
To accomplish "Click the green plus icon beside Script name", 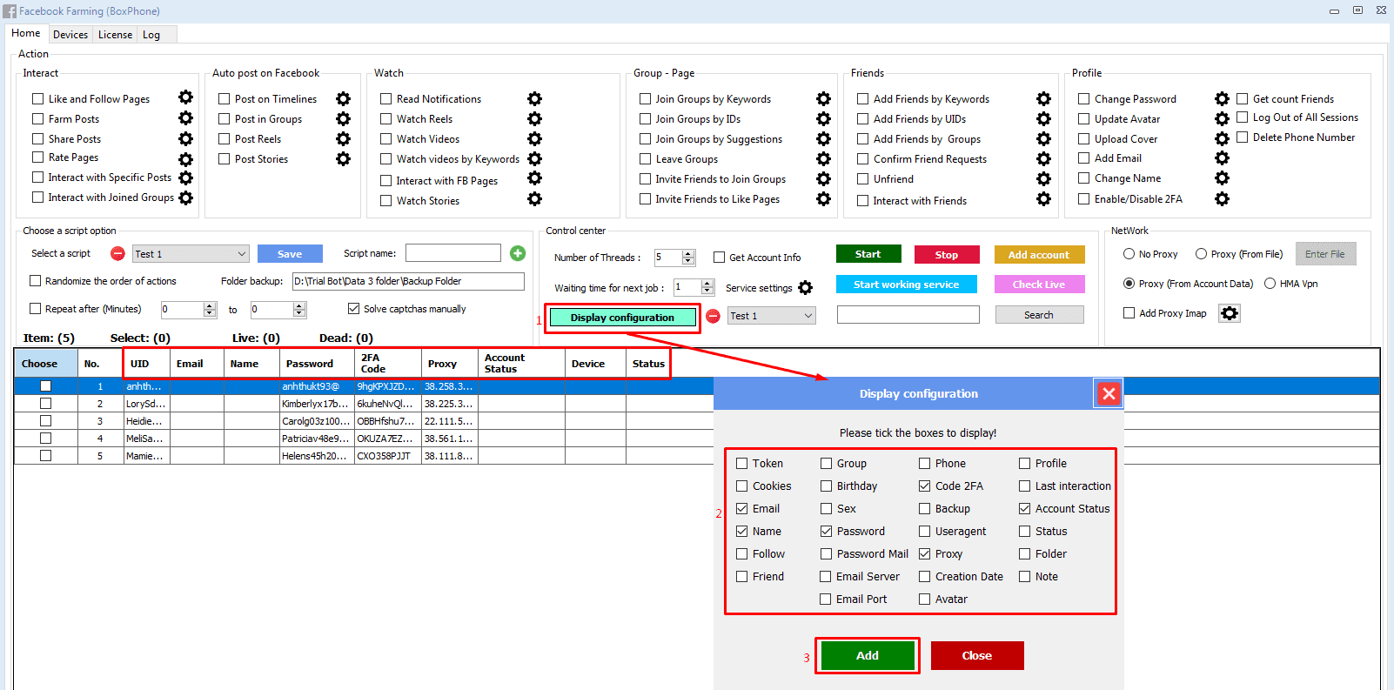I will coord(518,253).
